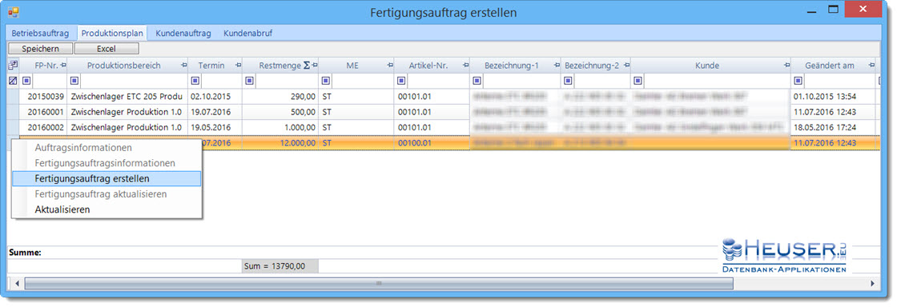Pin the ME column
This screenshot has width=897, height=307.
[x=389, y=66]
